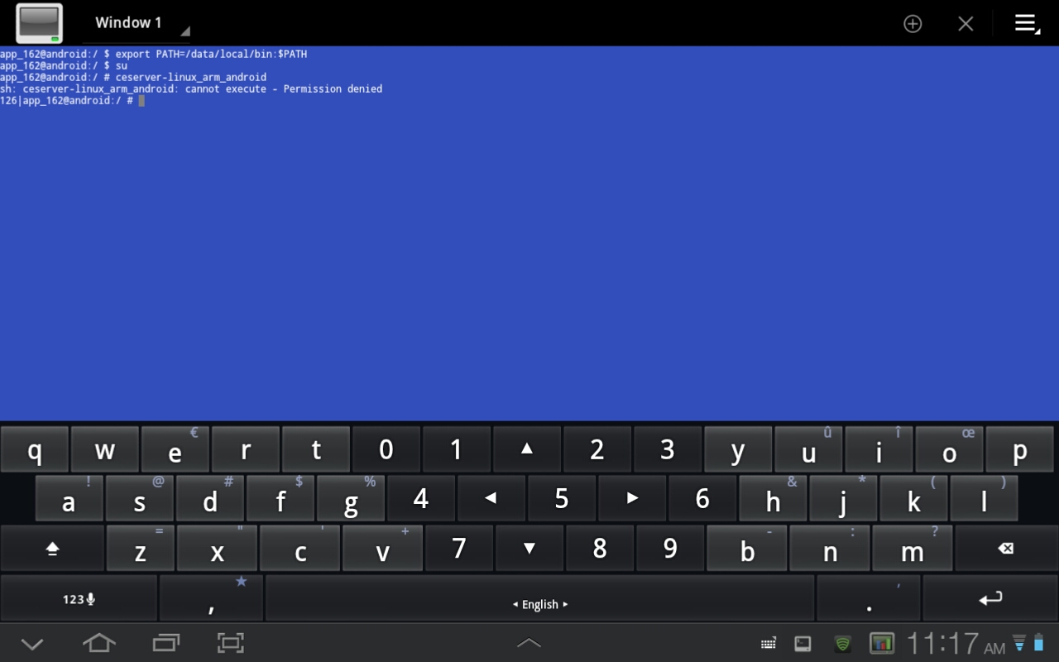1059x662 pixels.
Task: Switch to 123 symbols voice input key
Action: 79,599
